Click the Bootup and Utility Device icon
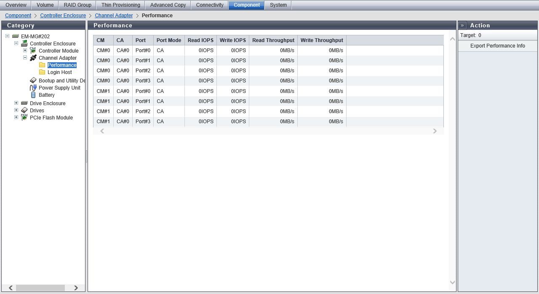 pos(33,80)
